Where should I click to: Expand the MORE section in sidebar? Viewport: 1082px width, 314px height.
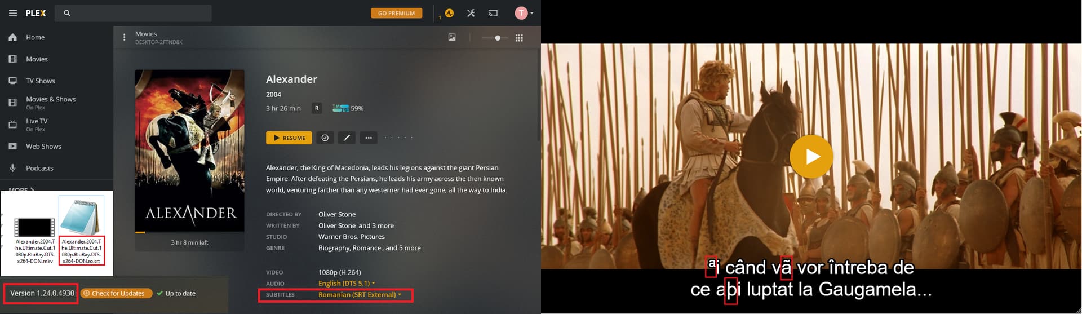(21, 189)
